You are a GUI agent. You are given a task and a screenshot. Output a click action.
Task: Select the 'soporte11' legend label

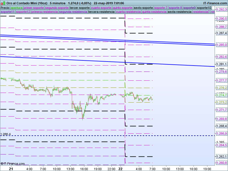(x=8, y=12)
